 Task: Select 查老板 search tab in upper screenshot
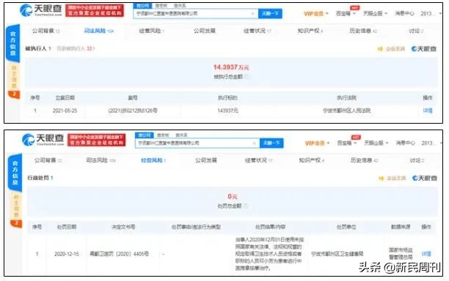click(161, 6)
